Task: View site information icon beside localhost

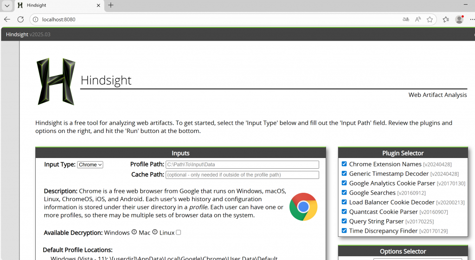Action: [36, 19]
